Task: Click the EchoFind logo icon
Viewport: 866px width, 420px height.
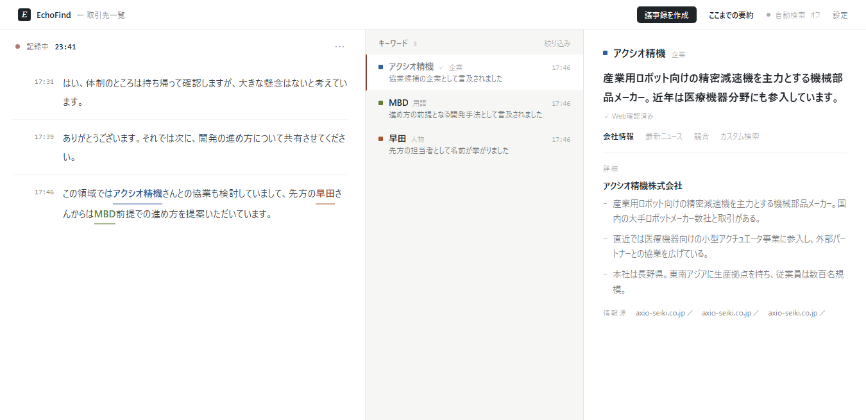Action: click(24, 15)
